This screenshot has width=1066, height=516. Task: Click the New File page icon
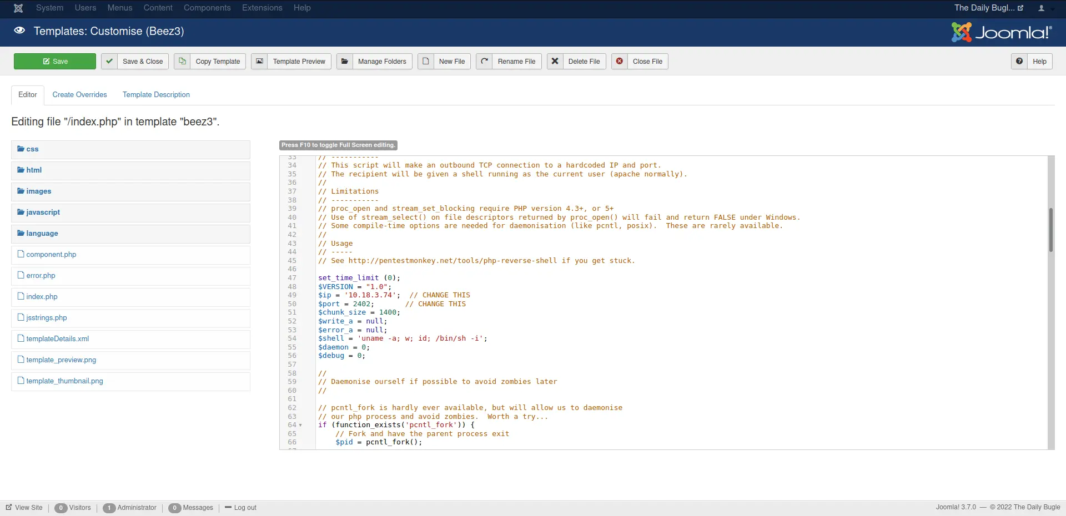[426, 61]
